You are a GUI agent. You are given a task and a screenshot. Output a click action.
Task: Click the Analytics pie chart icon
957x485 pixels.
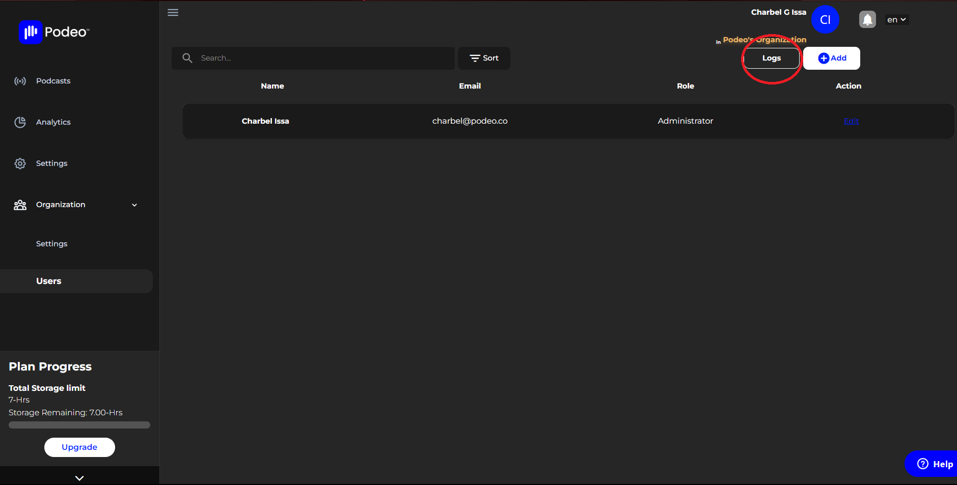coord(20,122)
